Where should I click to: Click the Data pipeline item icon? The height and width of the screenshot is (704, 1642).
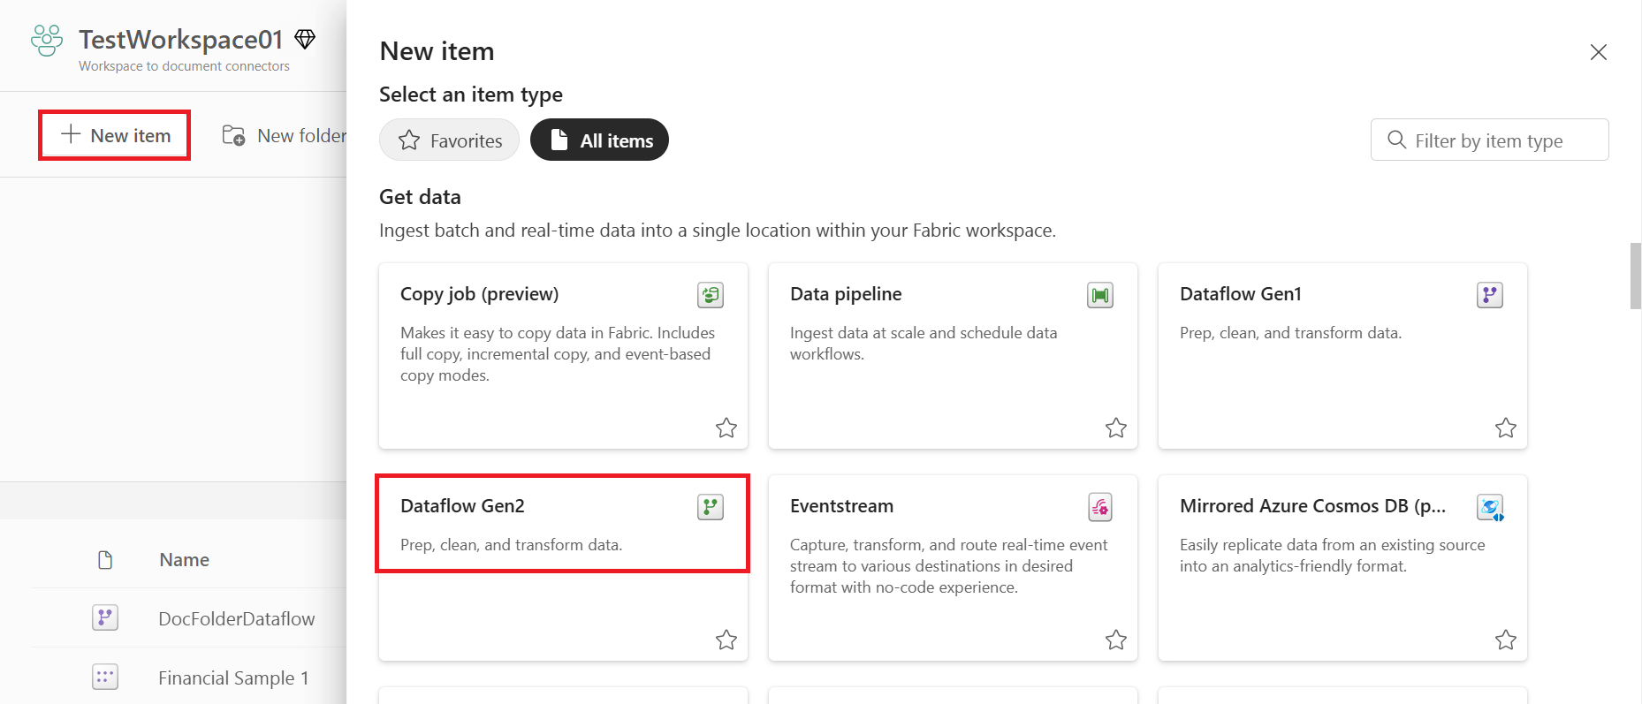1100,295
